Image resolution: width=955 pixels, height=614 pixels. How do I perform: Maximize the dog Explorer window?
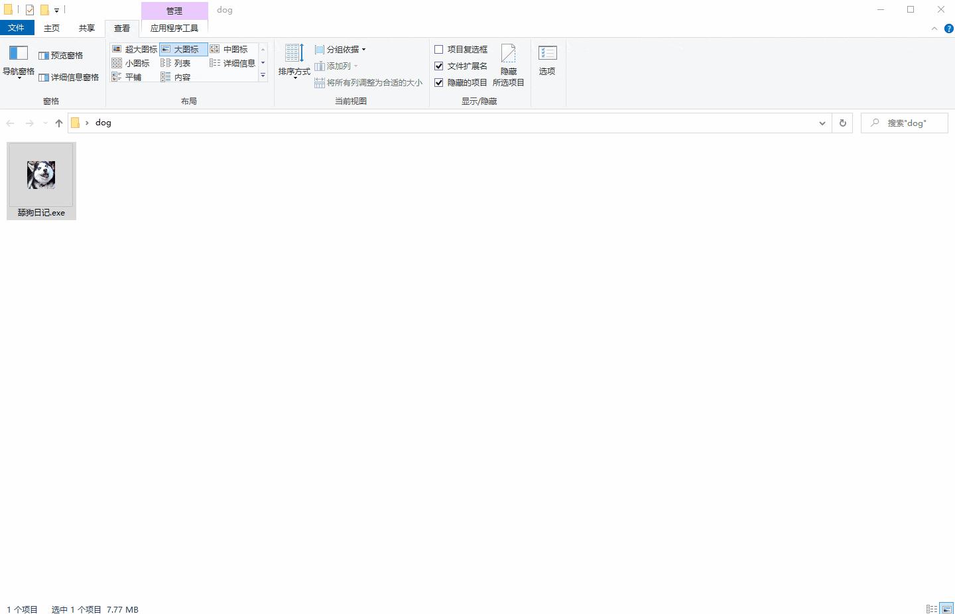(911, 9)
